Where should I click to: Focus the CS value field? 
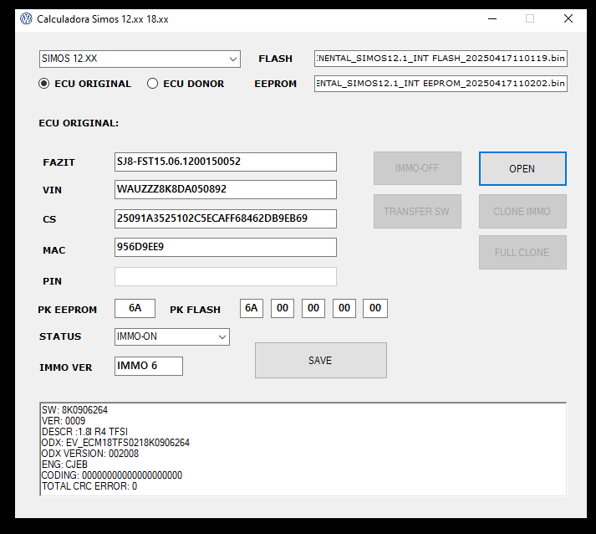(x=226, y=218)
